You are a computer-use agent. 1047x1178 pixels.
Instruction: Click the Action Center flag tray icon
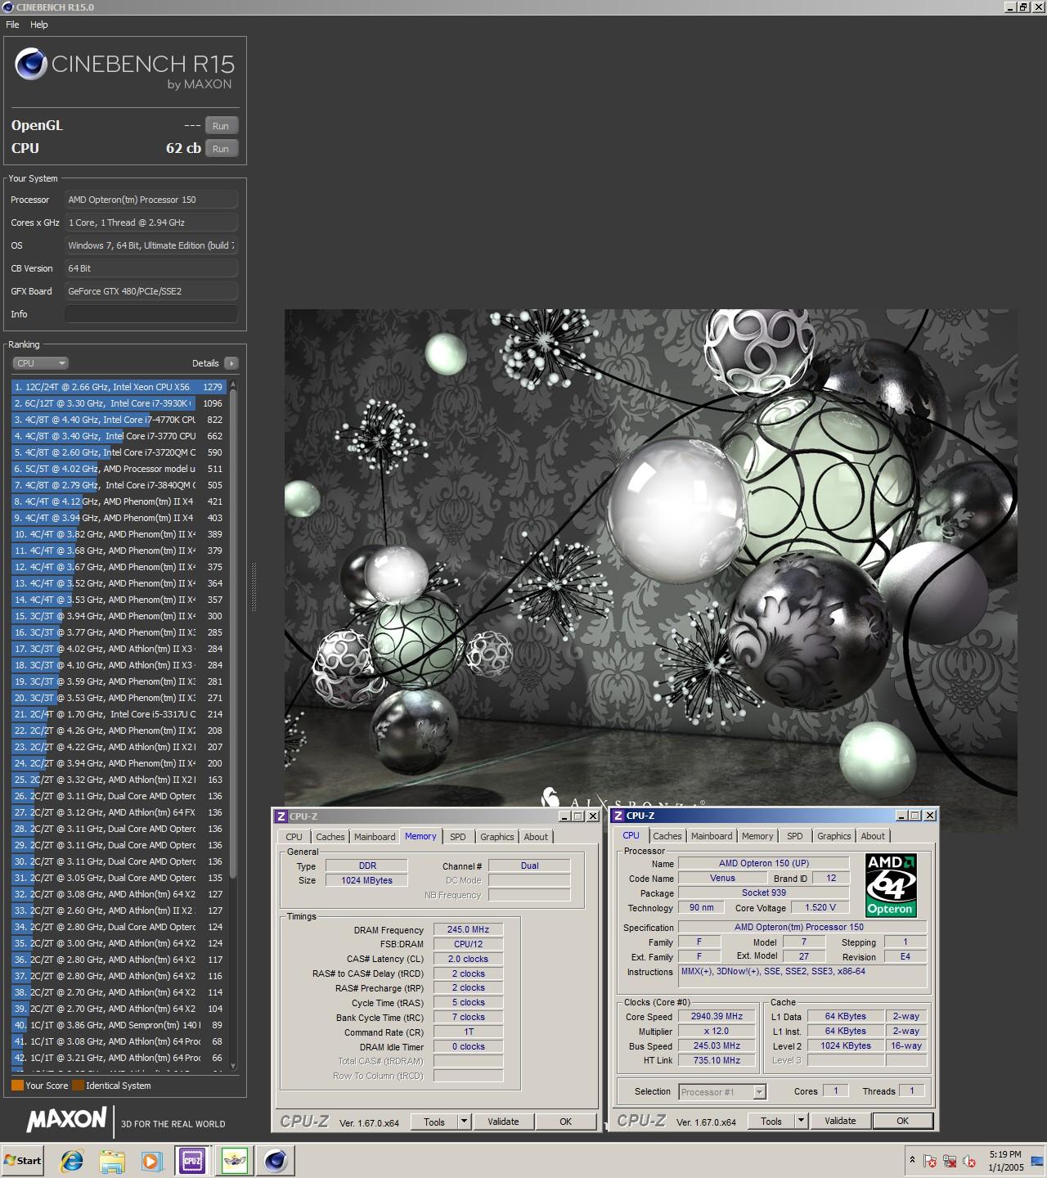coord(930,1161)
